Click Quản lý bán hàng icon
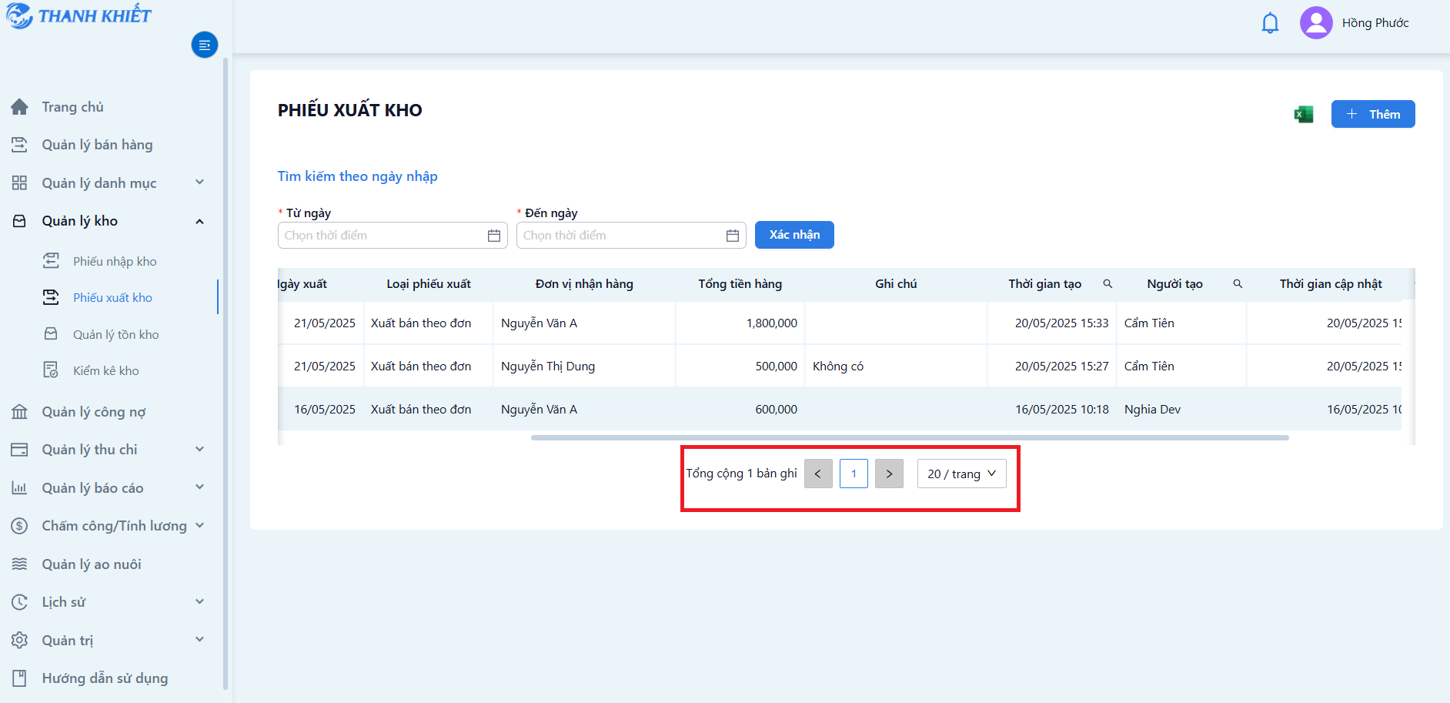The image size is (1450, 703). click(x=19, y=145)
